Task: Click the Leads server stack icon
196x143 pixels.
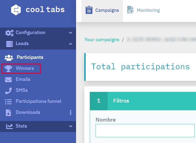Action: coord(9,44)
